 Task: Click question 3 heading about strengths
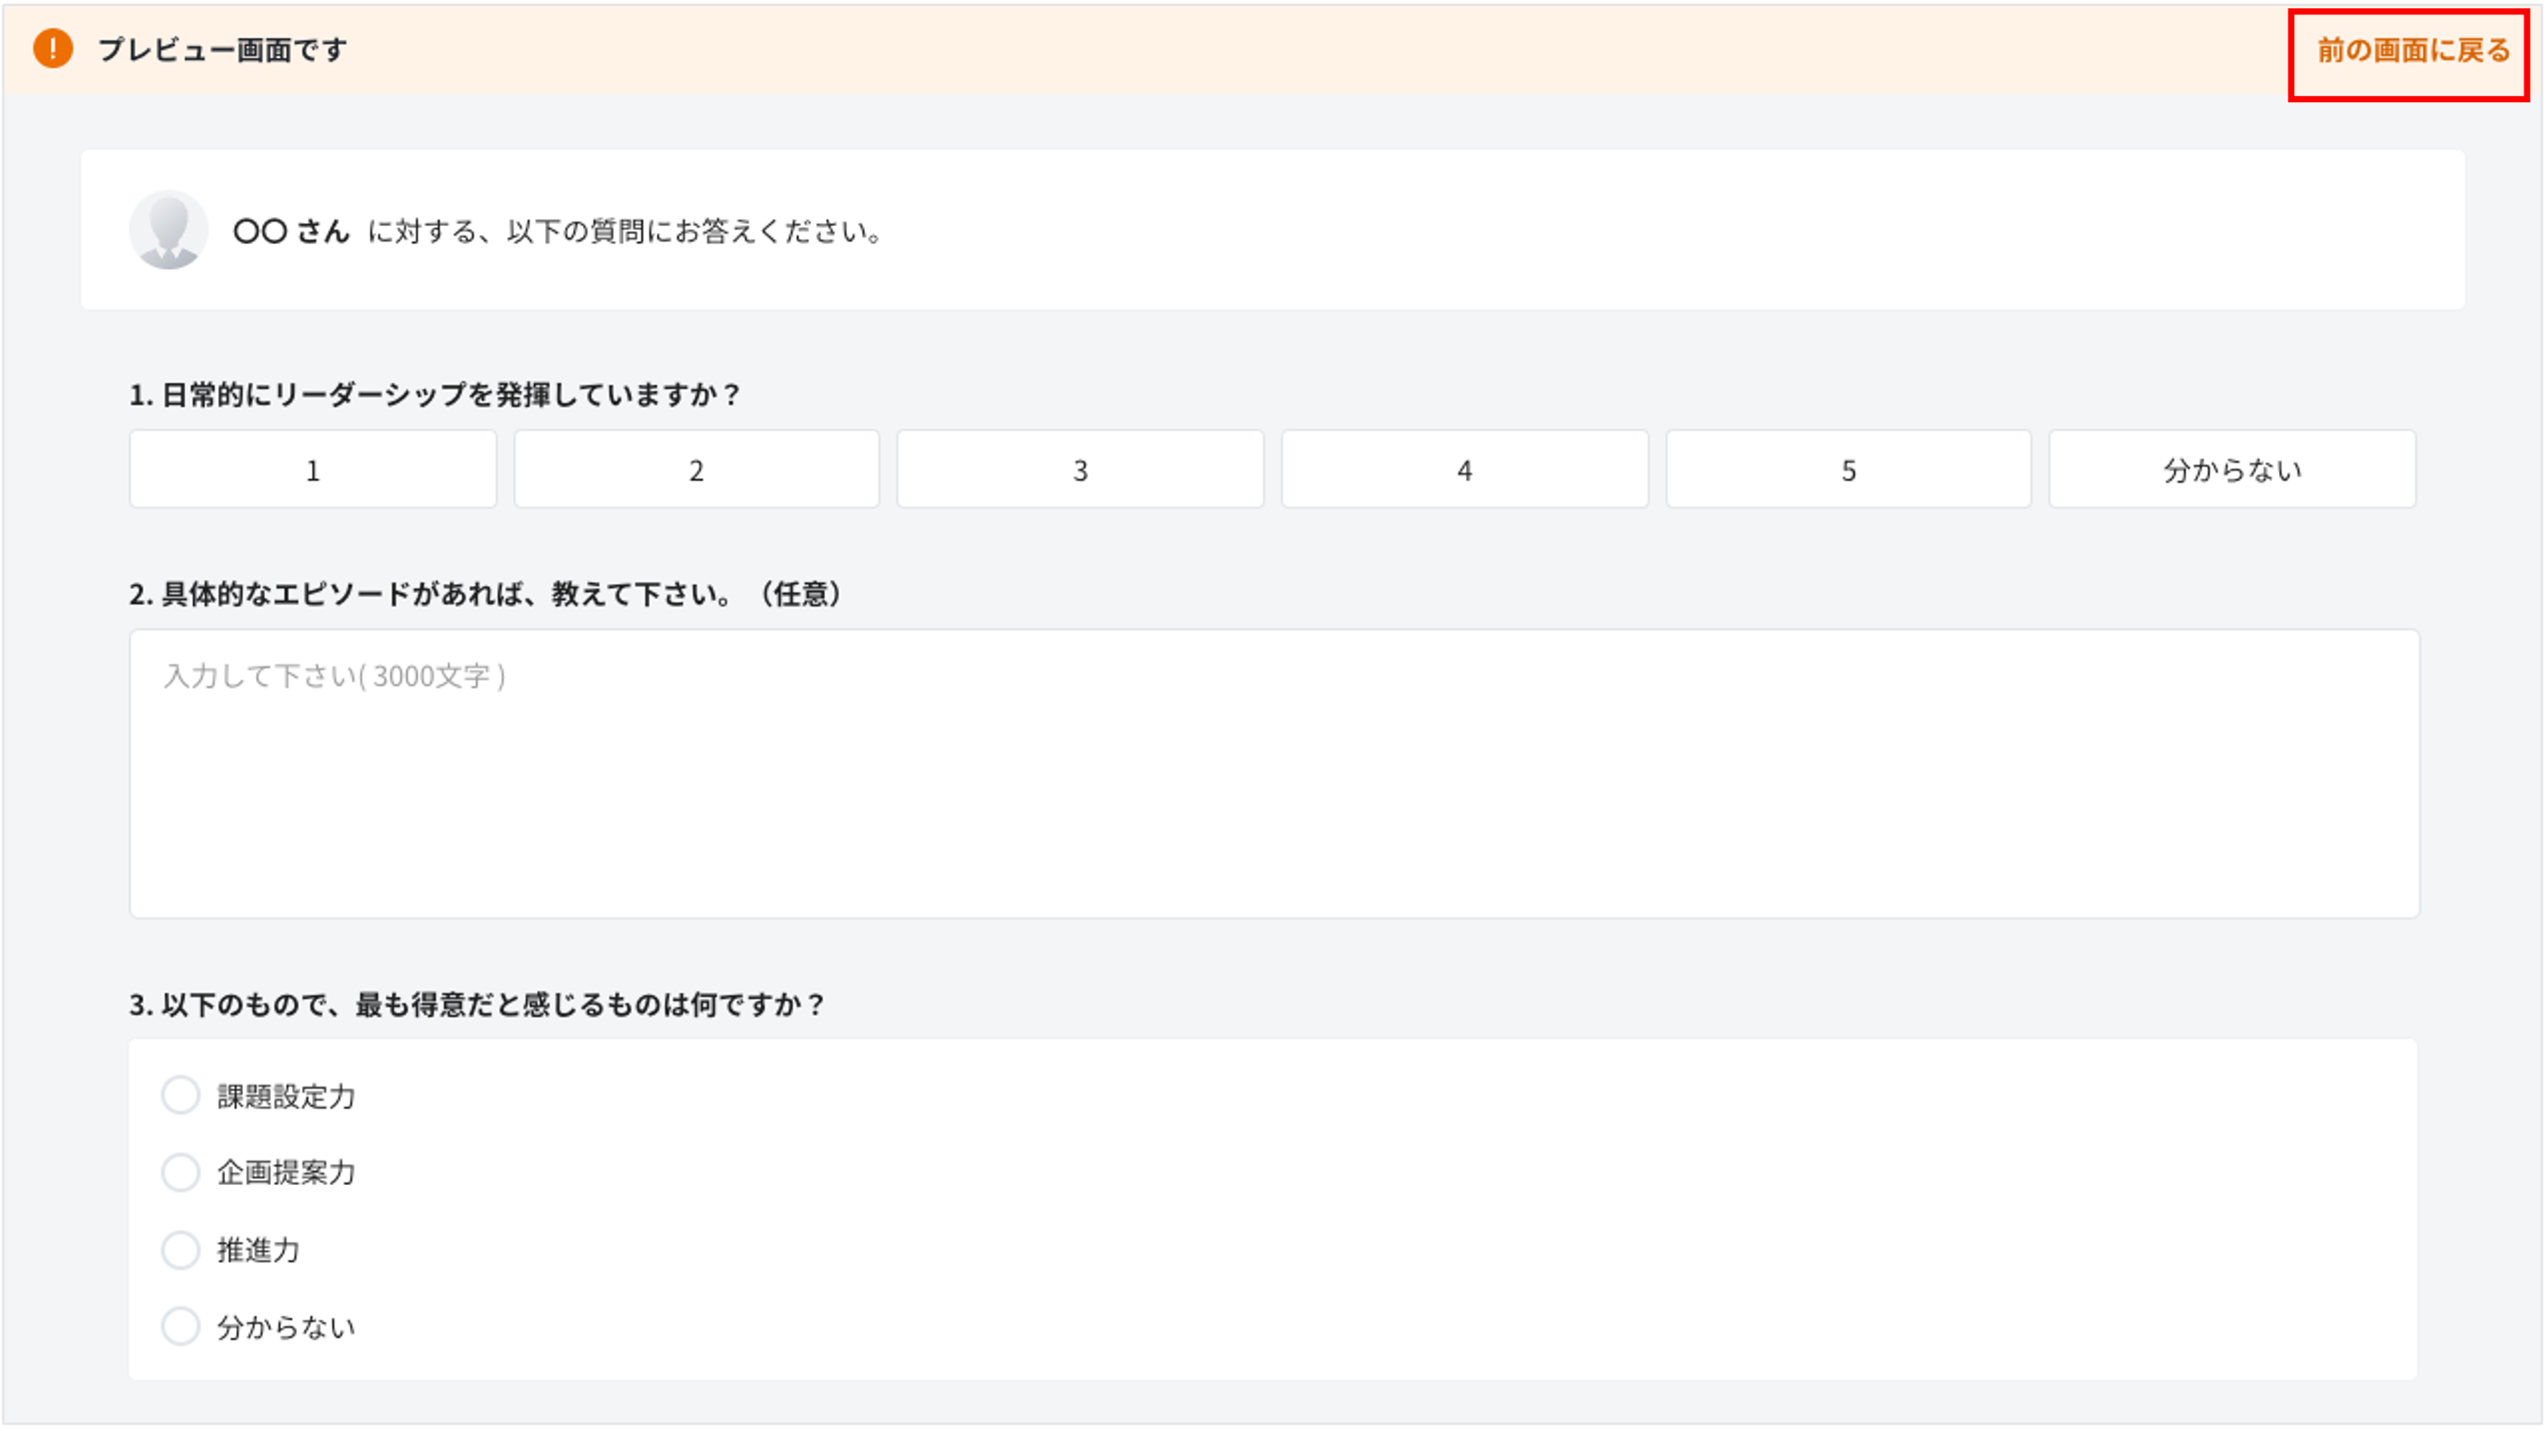click(476, 1005)
